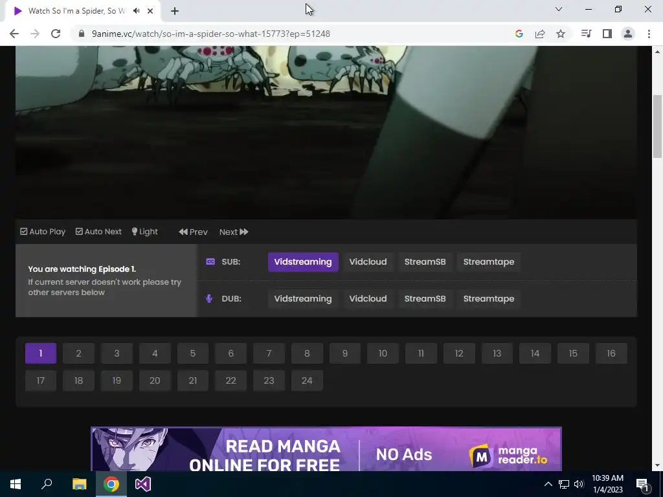Open episode 4
Image resolution: width=663 pixels, height=497 pixels.
155,353
